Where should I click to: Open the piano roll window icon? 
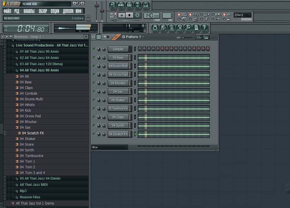tap(130, 5)
